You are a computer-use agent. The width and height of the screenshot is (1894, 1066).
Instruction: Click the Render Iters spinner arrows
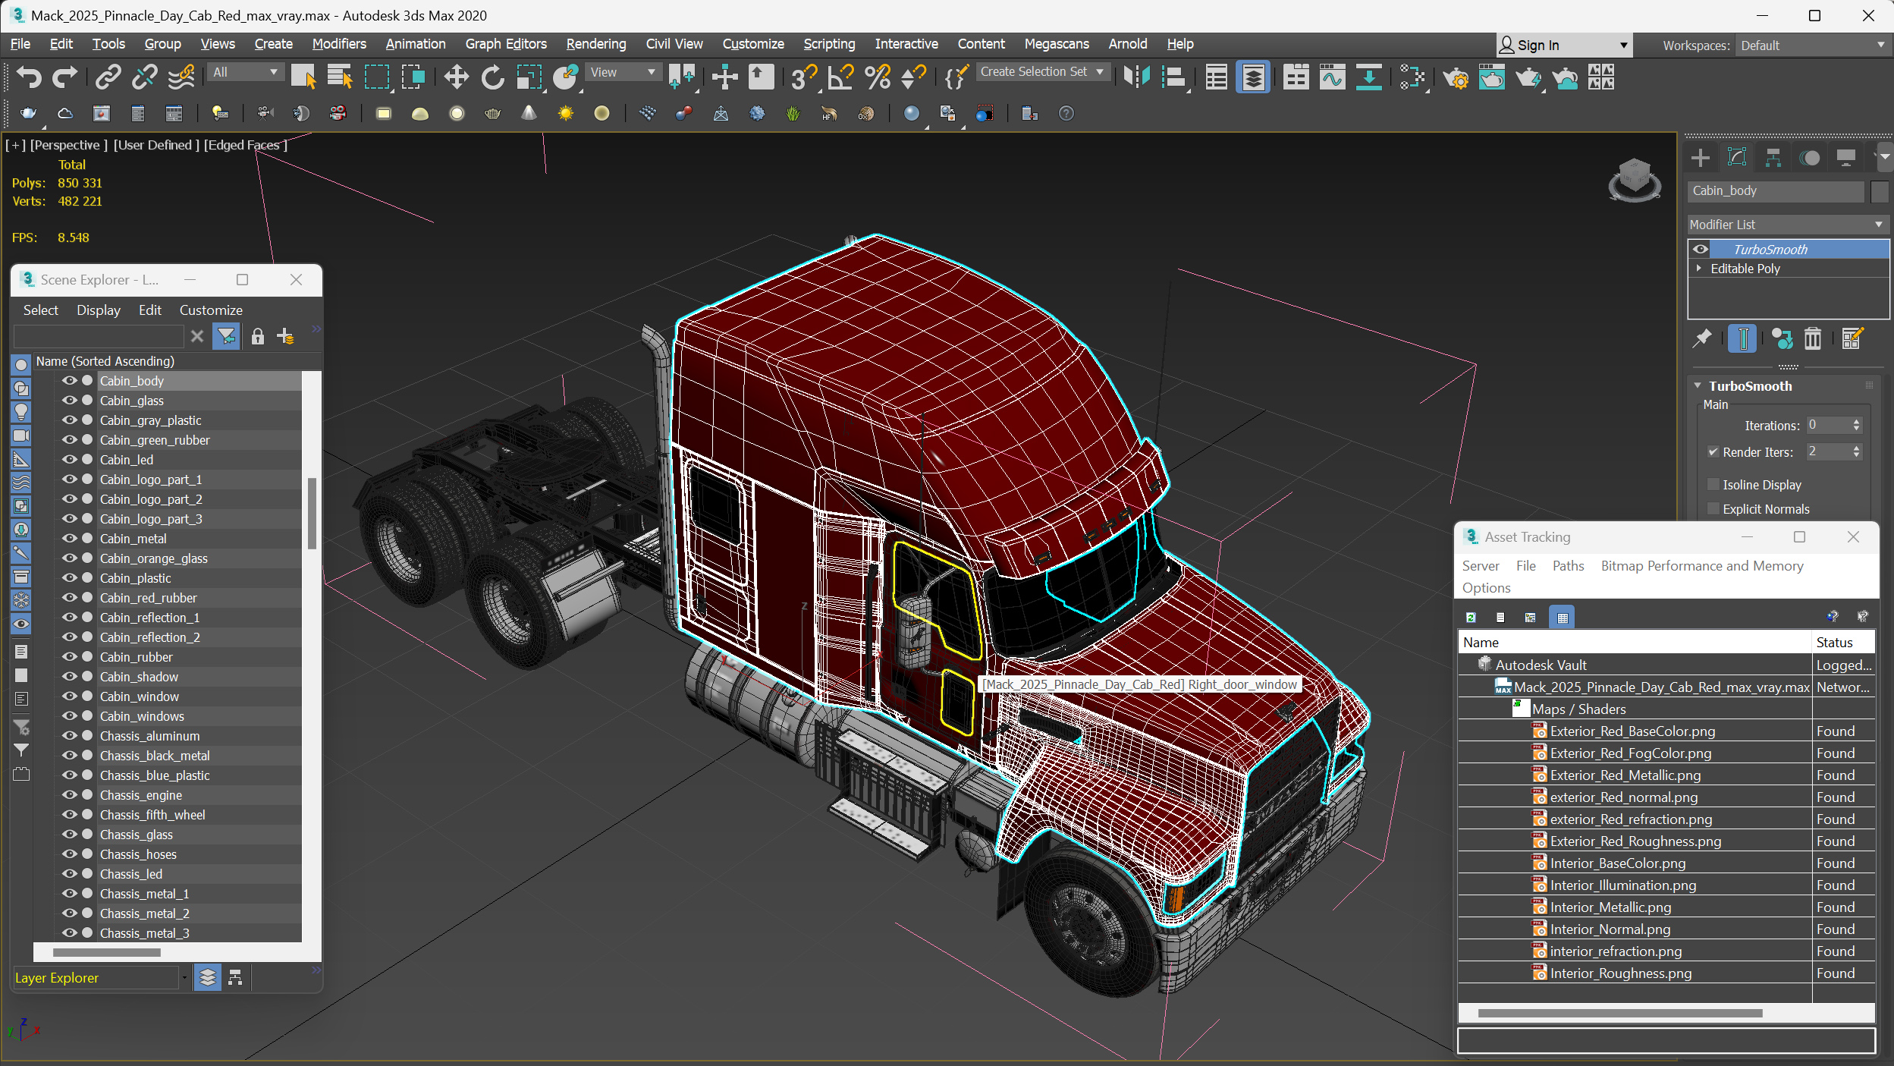click(x=1855, y=451)
